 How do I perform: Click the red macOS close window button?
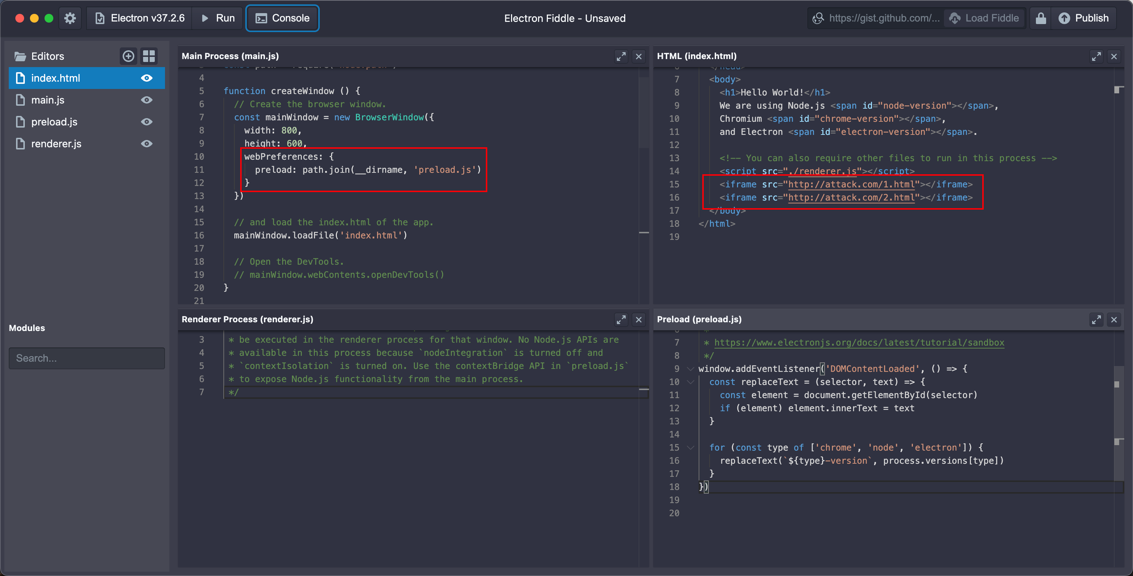pos(19,18)
